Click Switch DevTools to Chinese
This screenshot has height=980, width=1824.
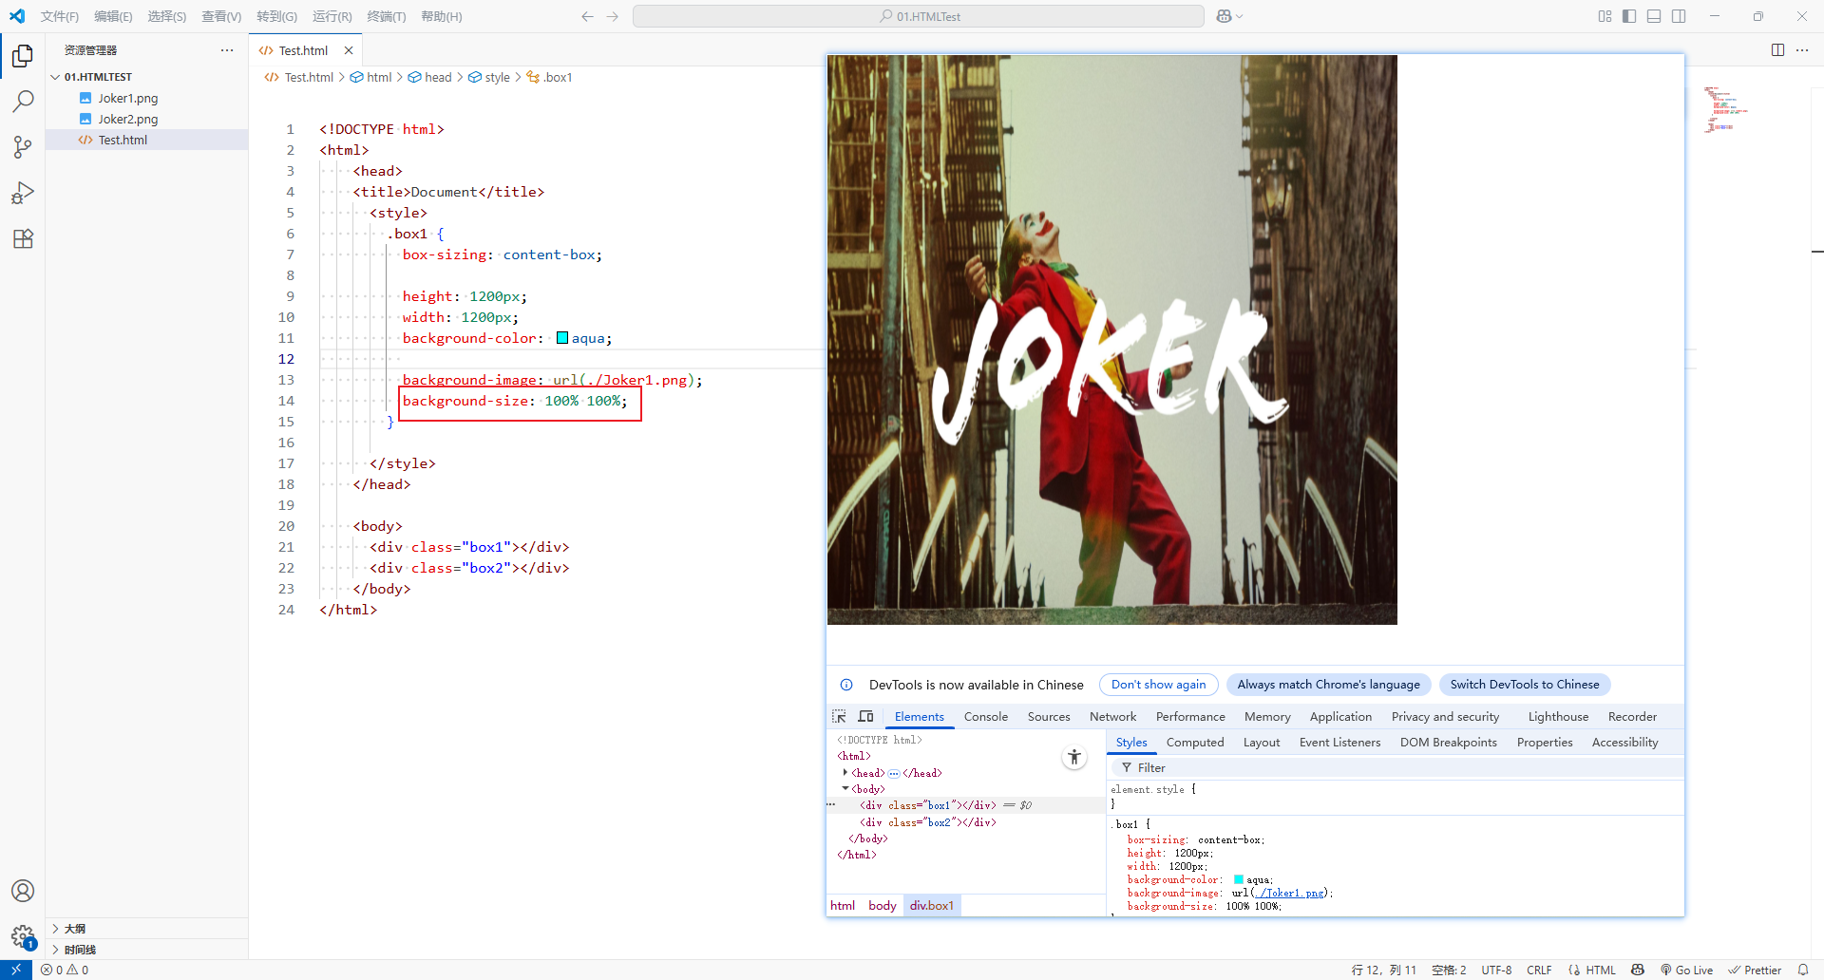(1524, 685)
